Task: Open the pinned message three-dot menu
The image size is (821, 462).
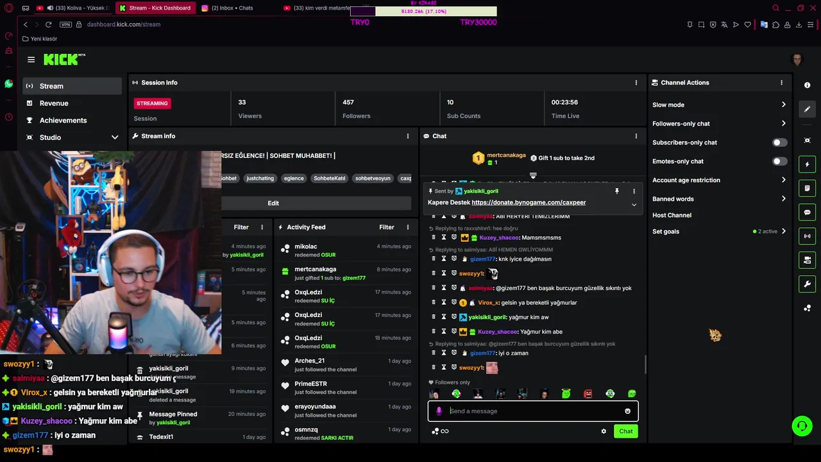Action: coord(634,191)
